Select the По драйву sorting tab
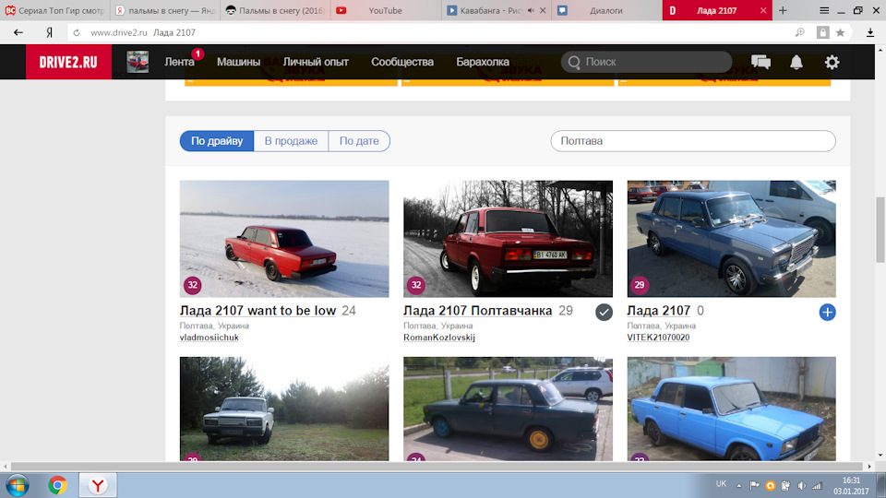The width and height of the screenshot is (886, 498). click(217, 141)
